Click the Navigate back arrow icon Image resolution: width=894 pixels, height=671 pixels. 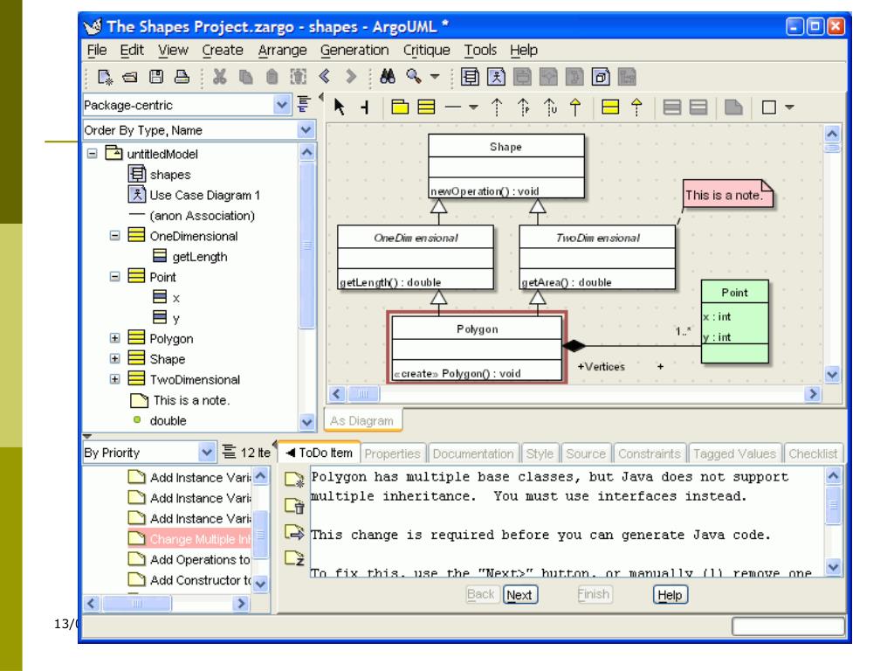coord(325,76)
